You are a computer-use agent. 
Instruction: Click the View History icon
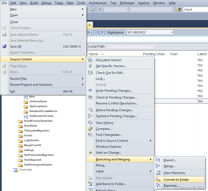(90, 123)
